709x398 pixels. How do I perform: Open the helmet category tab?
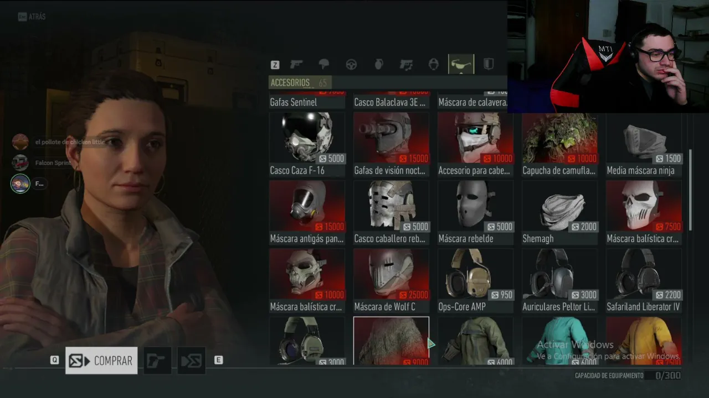pyautogui.click(x=324, y=65)
